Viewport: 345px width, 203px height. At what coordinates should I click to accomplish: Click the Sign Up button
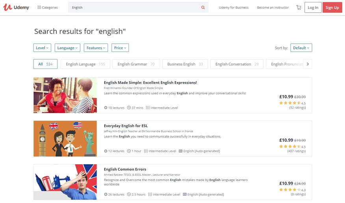coord(332,7)
